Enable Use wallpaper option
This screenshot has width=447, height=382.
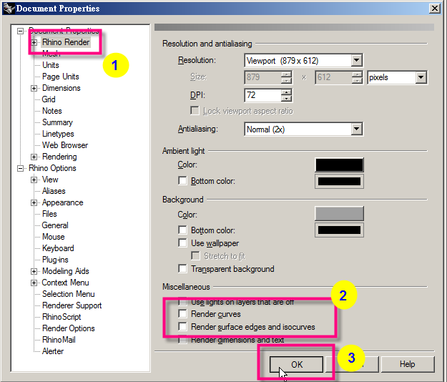[x=182, y=243]
